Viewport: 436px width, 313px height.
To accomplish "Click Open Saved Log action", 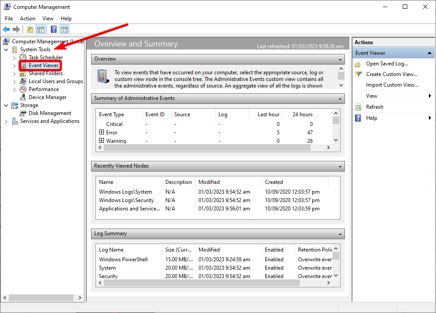I will click(x=387, y=64).
